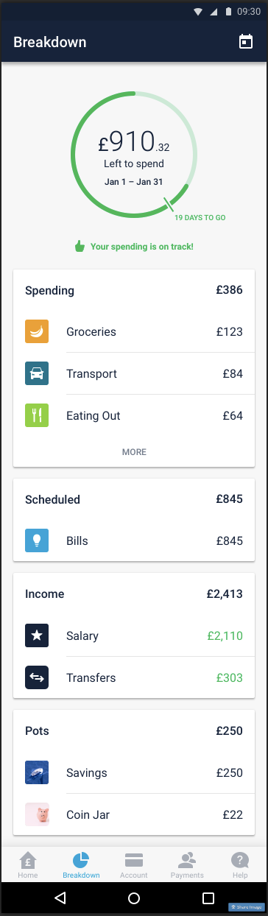The height and width of the screenshot is (916, 268).
Task: Open the Coin Jar piggy bank thumbnail
Action: point(37,814)
